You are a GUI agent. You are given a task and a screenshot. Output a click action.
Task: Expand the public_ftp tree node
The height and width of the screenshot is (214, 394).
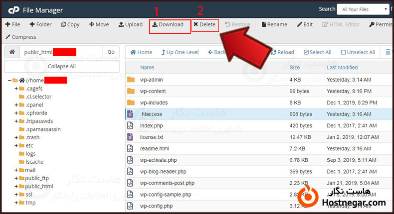[16, 178]
